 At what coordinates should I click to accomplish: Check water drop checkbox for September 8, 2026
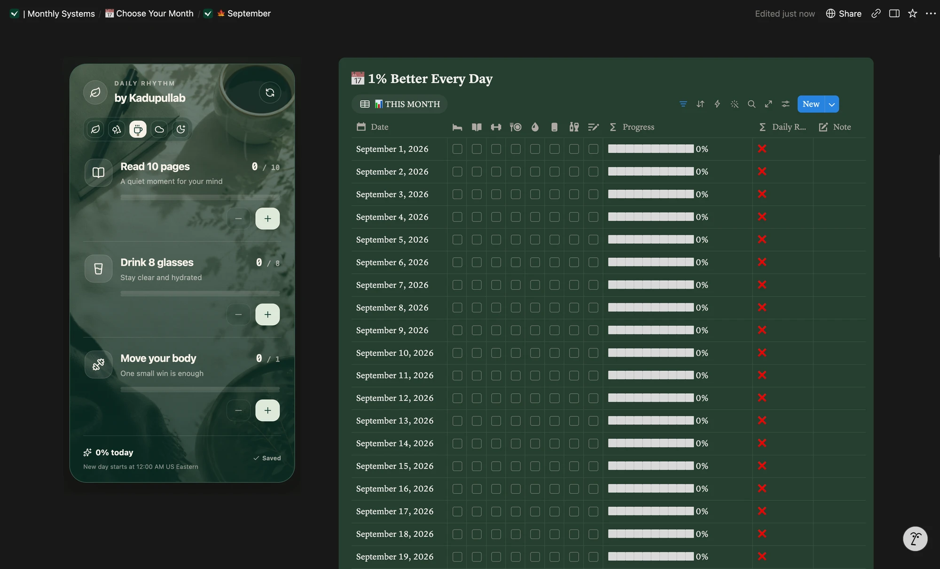[535, 308]
